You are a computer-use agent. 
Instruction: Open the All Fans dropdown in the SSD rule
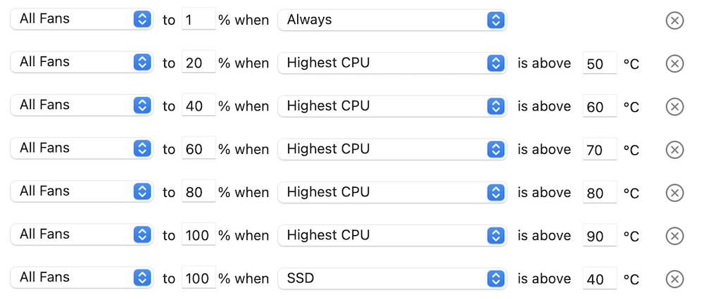coord(82,279)
